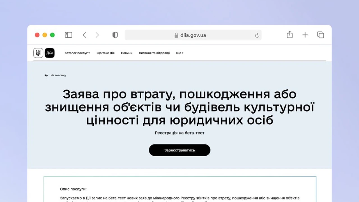Click the Ukrainian trident emblem logo
Image resolution: width=359 pixels, height=202 pixels.
pos(38,53)
